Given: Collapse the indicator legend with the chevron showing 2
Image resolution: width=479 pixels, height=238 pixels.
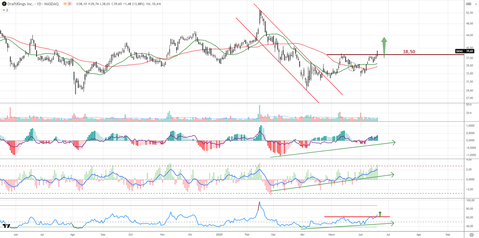Looking at the screenshot, I should (5, 10).
